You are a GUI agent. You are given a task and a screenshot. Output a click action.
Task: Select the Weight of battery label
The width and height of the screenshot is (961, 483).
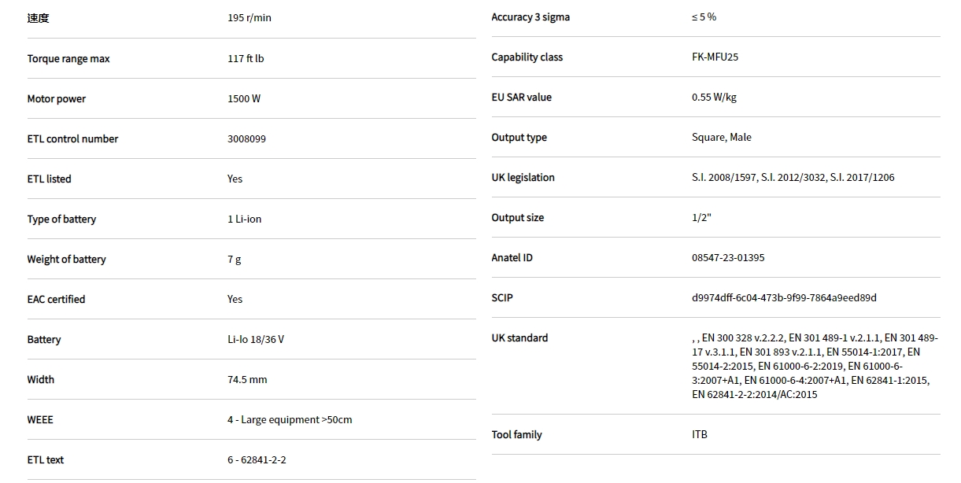tap(66, 260)
